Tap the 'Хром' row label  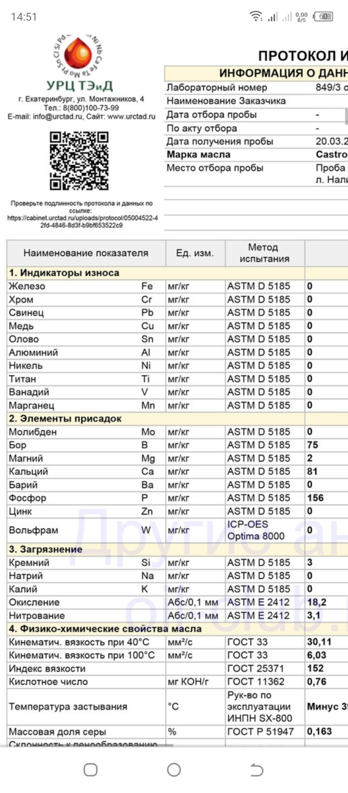click(21, 299)
